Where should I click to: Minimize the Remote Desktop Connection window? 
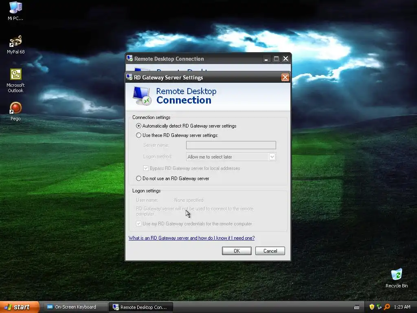(266, 59)
